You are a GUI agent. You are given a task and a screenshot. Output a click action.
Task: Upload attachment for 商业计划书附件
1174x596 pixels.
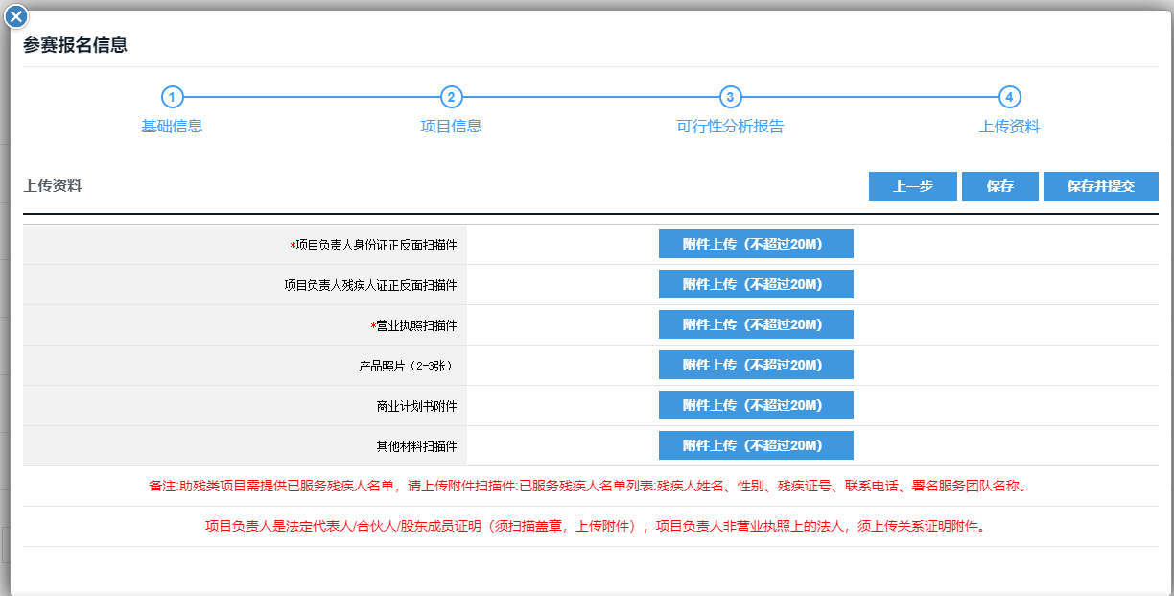coord(756,405)
